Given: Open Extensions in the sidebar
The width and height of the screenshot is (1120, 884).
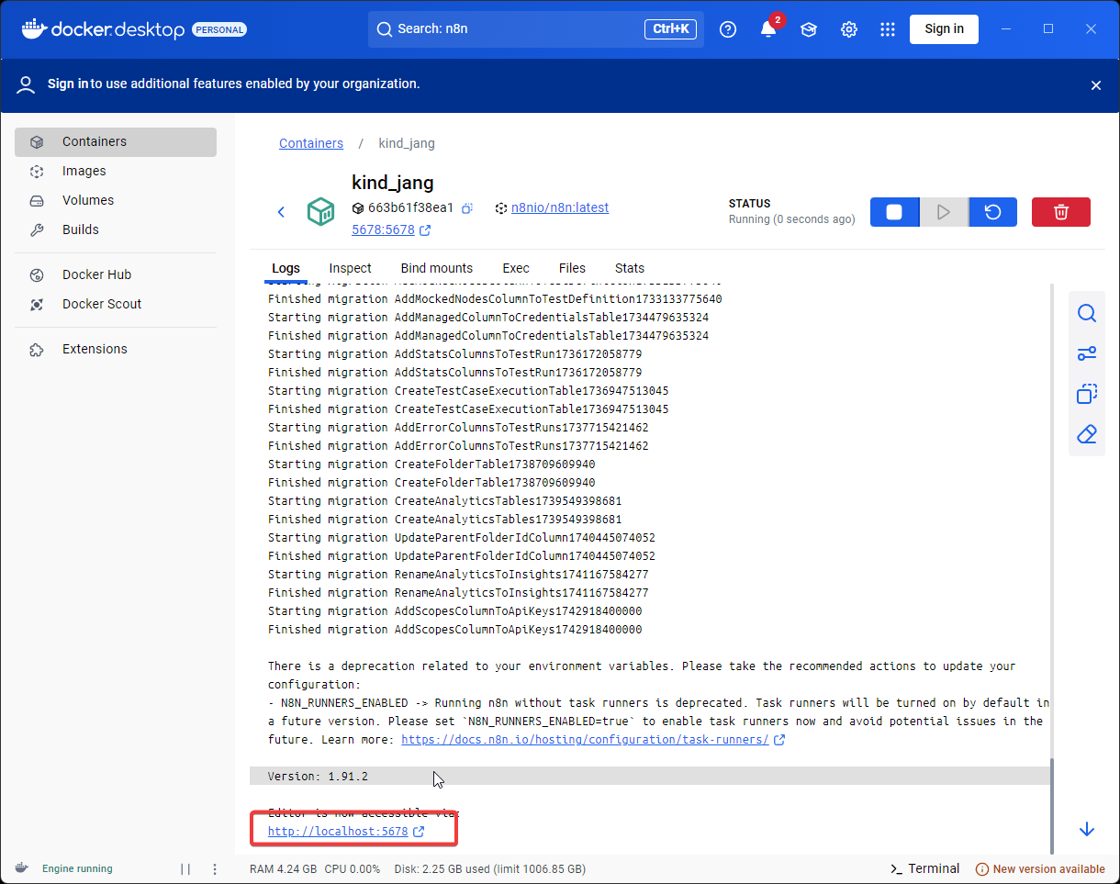Looking at the screenshot, I should (116, 349).
